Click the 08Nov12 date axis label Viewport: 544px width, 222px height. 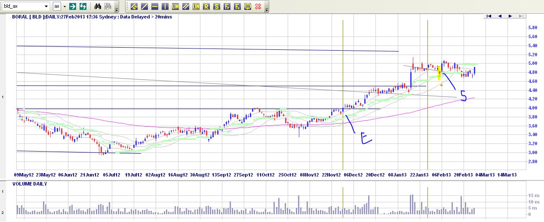309,175
